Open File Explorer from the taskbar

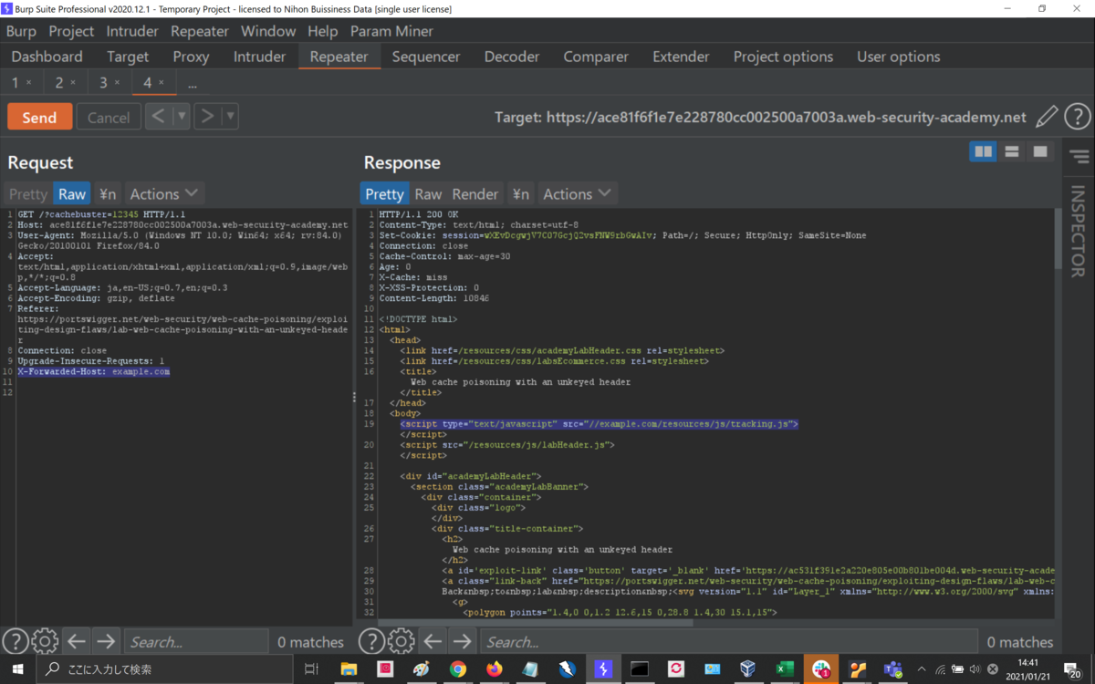pos(349,669)
